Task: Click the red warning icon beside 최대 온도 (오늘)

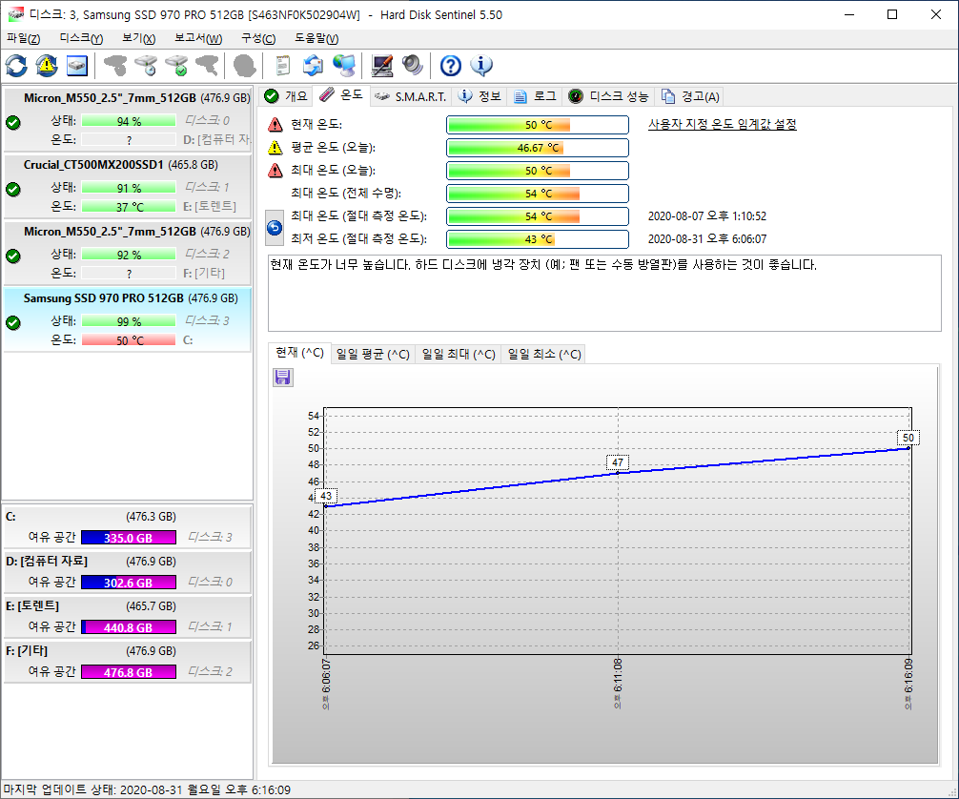Action: tap(275, 170)
